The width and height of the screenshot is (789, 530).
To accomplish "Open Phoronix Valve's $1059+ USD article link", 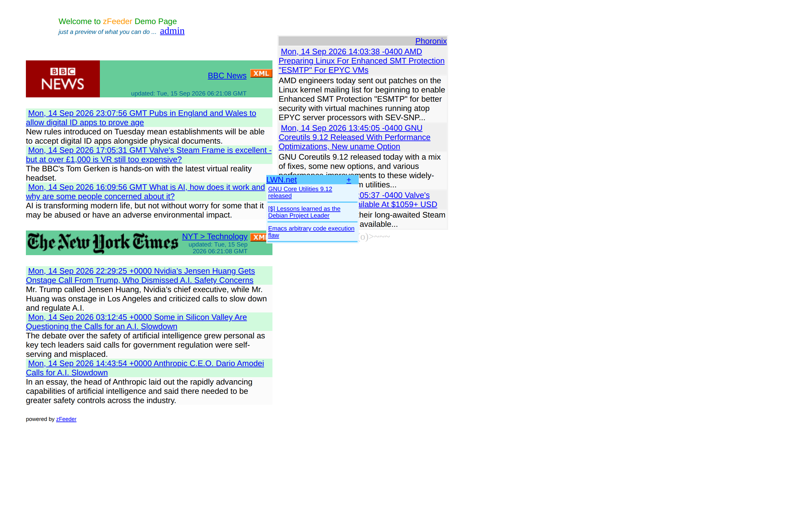I will coord(398,200).
